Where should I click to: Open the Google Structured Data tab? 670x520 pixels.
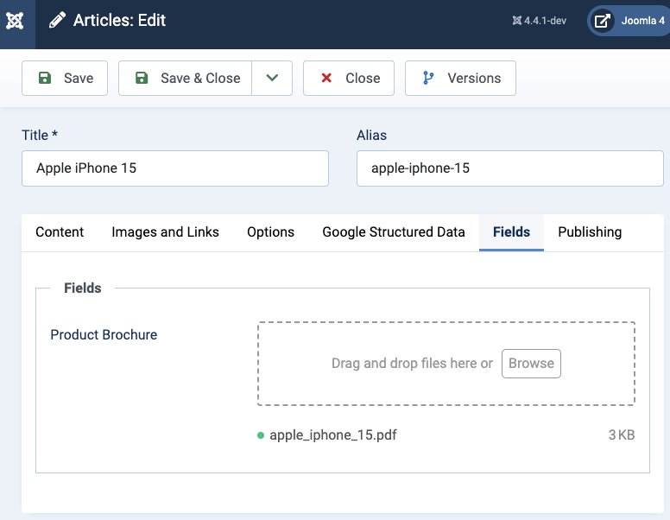click(394, 232)
